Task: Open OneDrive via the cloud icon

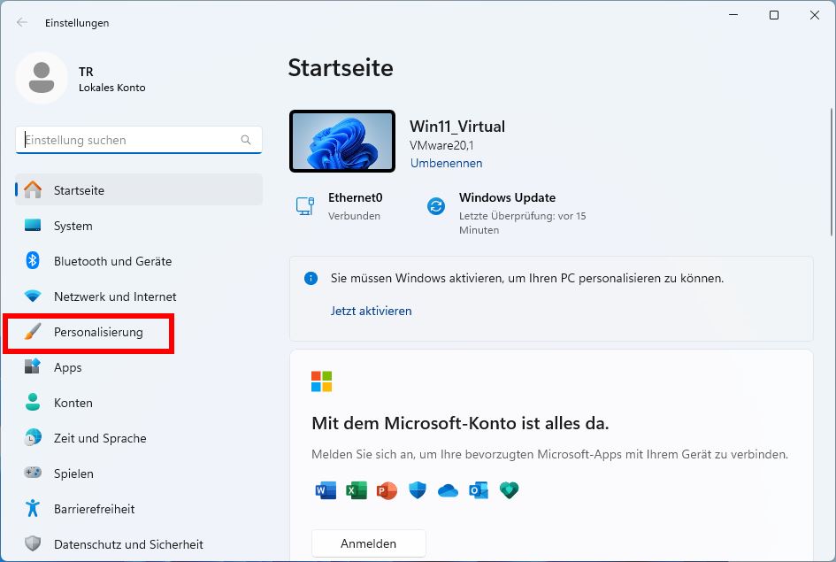Action: point(448,489)
